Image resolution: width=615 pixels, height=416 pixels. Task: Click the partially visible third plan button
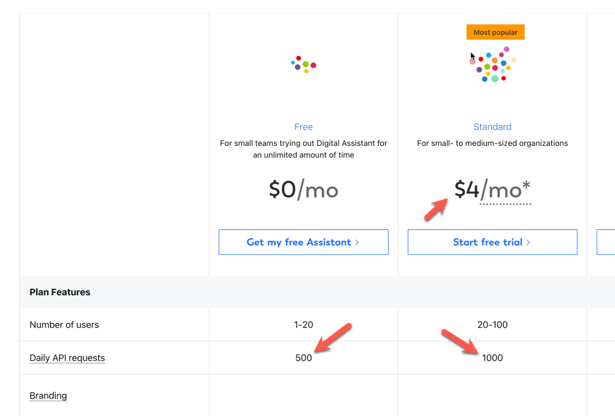(605, 242)
